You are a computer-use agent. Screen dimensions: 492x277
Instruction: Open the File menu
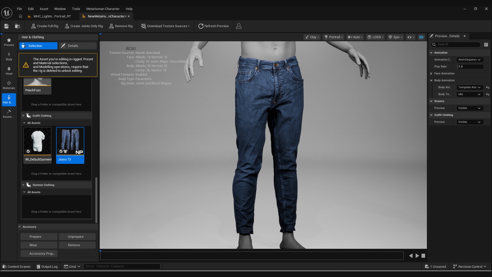[19, 9]
